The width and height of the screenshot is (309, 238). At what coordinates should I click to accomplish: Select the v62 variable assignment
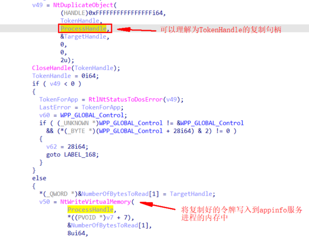tap(52, 147)
